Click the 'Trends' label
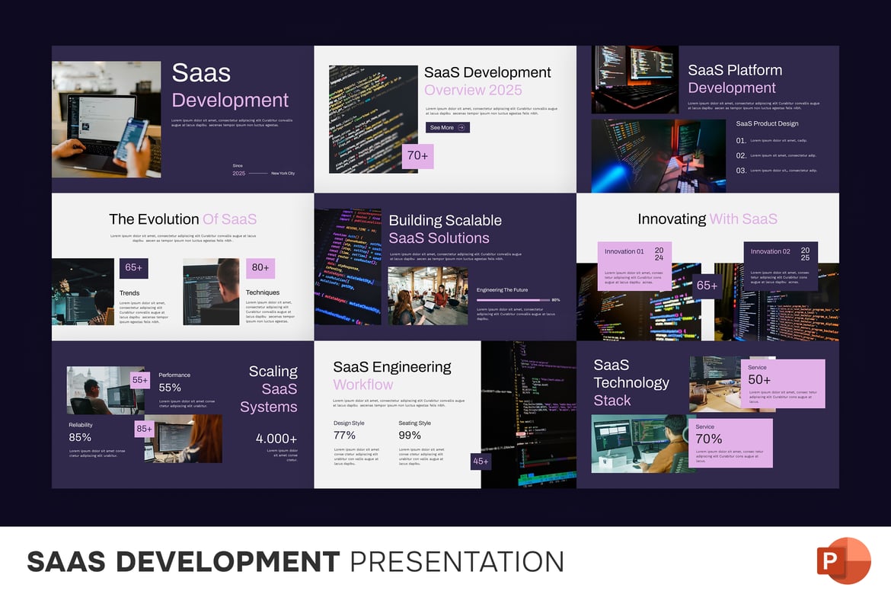 (129, 292)
